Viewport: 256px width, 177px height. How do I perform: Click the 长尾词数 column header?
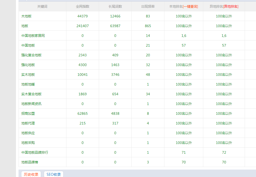click(x=115, y=6)
